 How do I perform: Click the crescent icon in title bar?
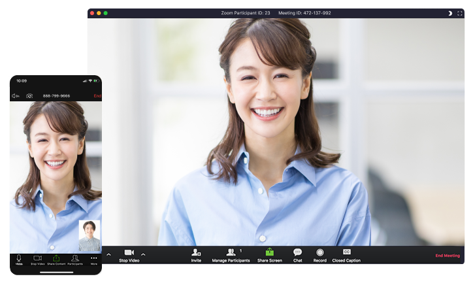[x=449, y=13]
